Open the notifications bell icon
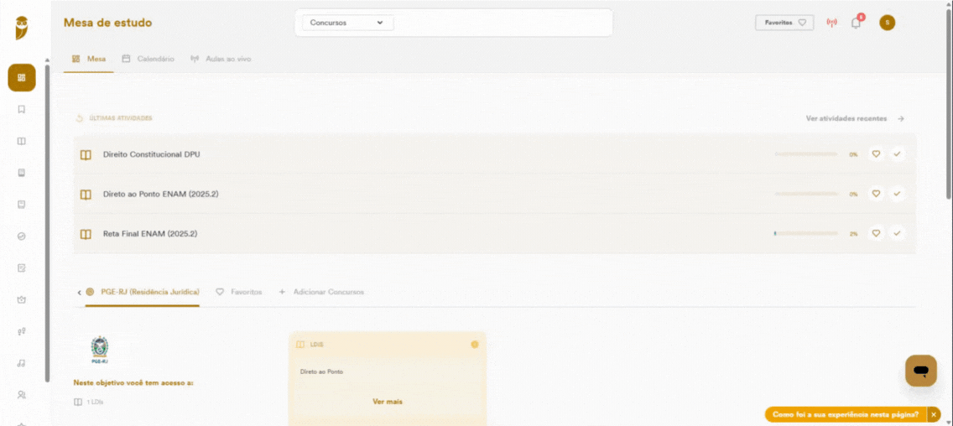 [856, 23]
